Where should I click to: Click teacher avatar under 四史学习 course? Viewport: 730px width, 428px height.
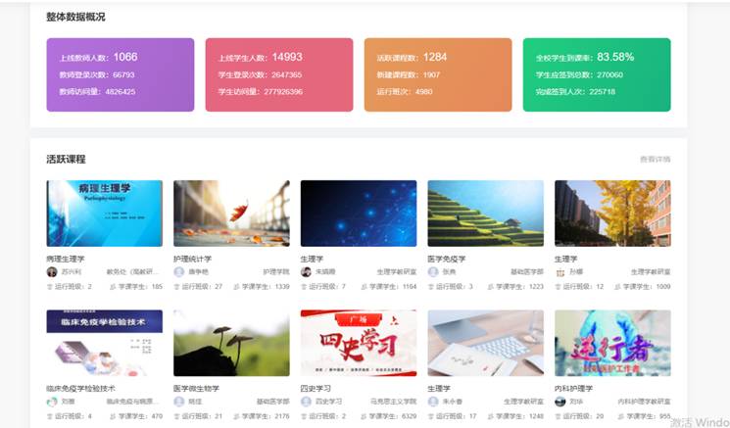point(306,402)
